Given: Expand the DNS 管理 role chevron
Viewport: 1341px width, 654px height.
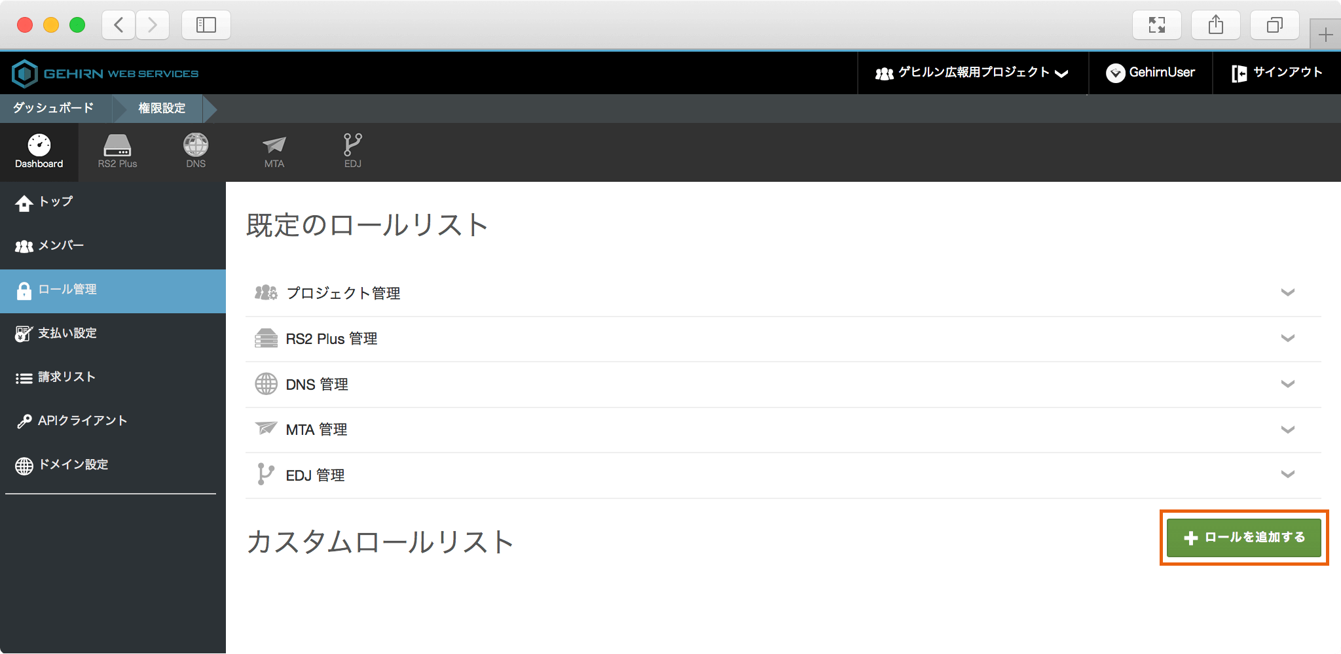Looking at the screenshot, I should coord(1287,384).
